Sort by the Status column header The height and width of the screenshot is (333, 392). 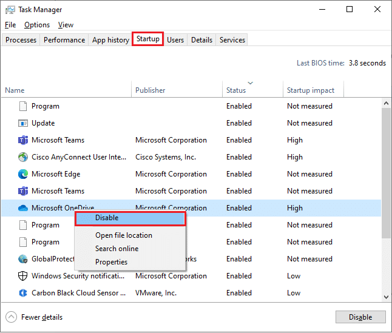[x=252, y=90]
